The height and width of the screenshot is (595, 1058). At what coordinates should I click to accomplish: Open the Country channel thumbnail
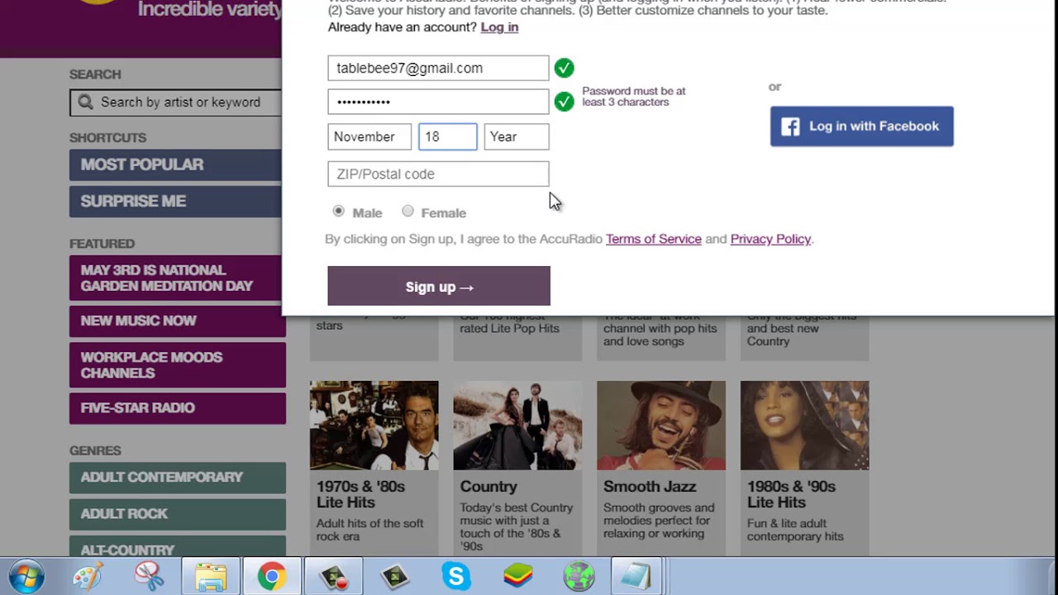click(517, 426)
